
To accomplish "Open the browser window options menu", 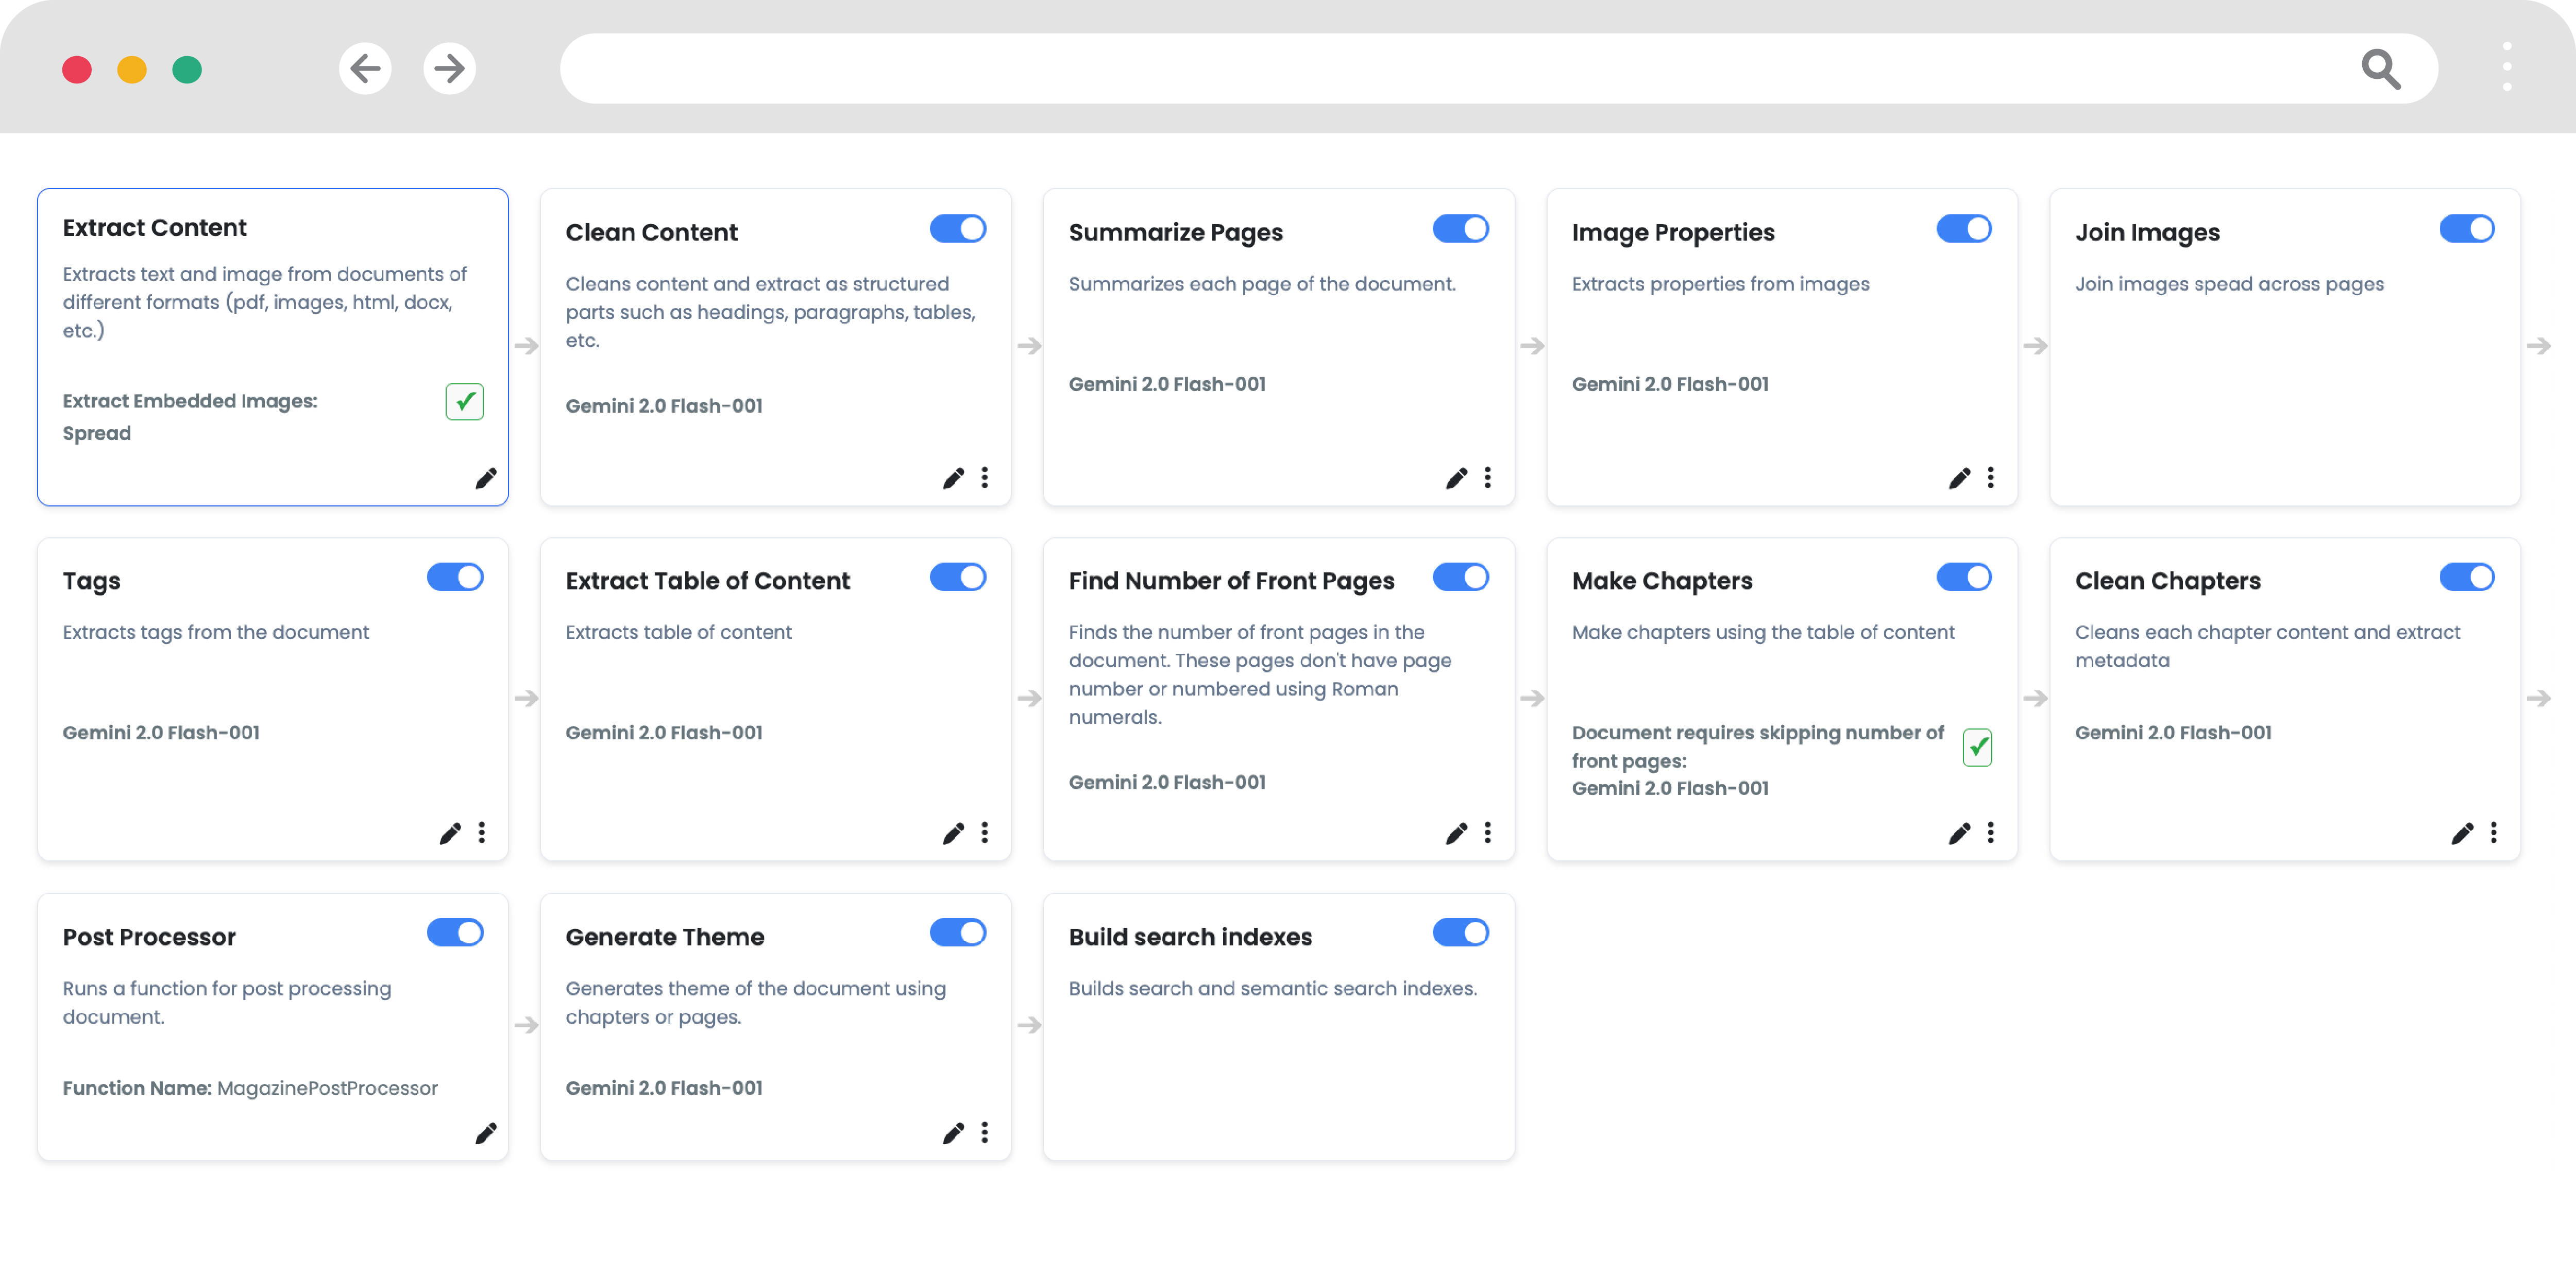I will (x=2506, y=68).
